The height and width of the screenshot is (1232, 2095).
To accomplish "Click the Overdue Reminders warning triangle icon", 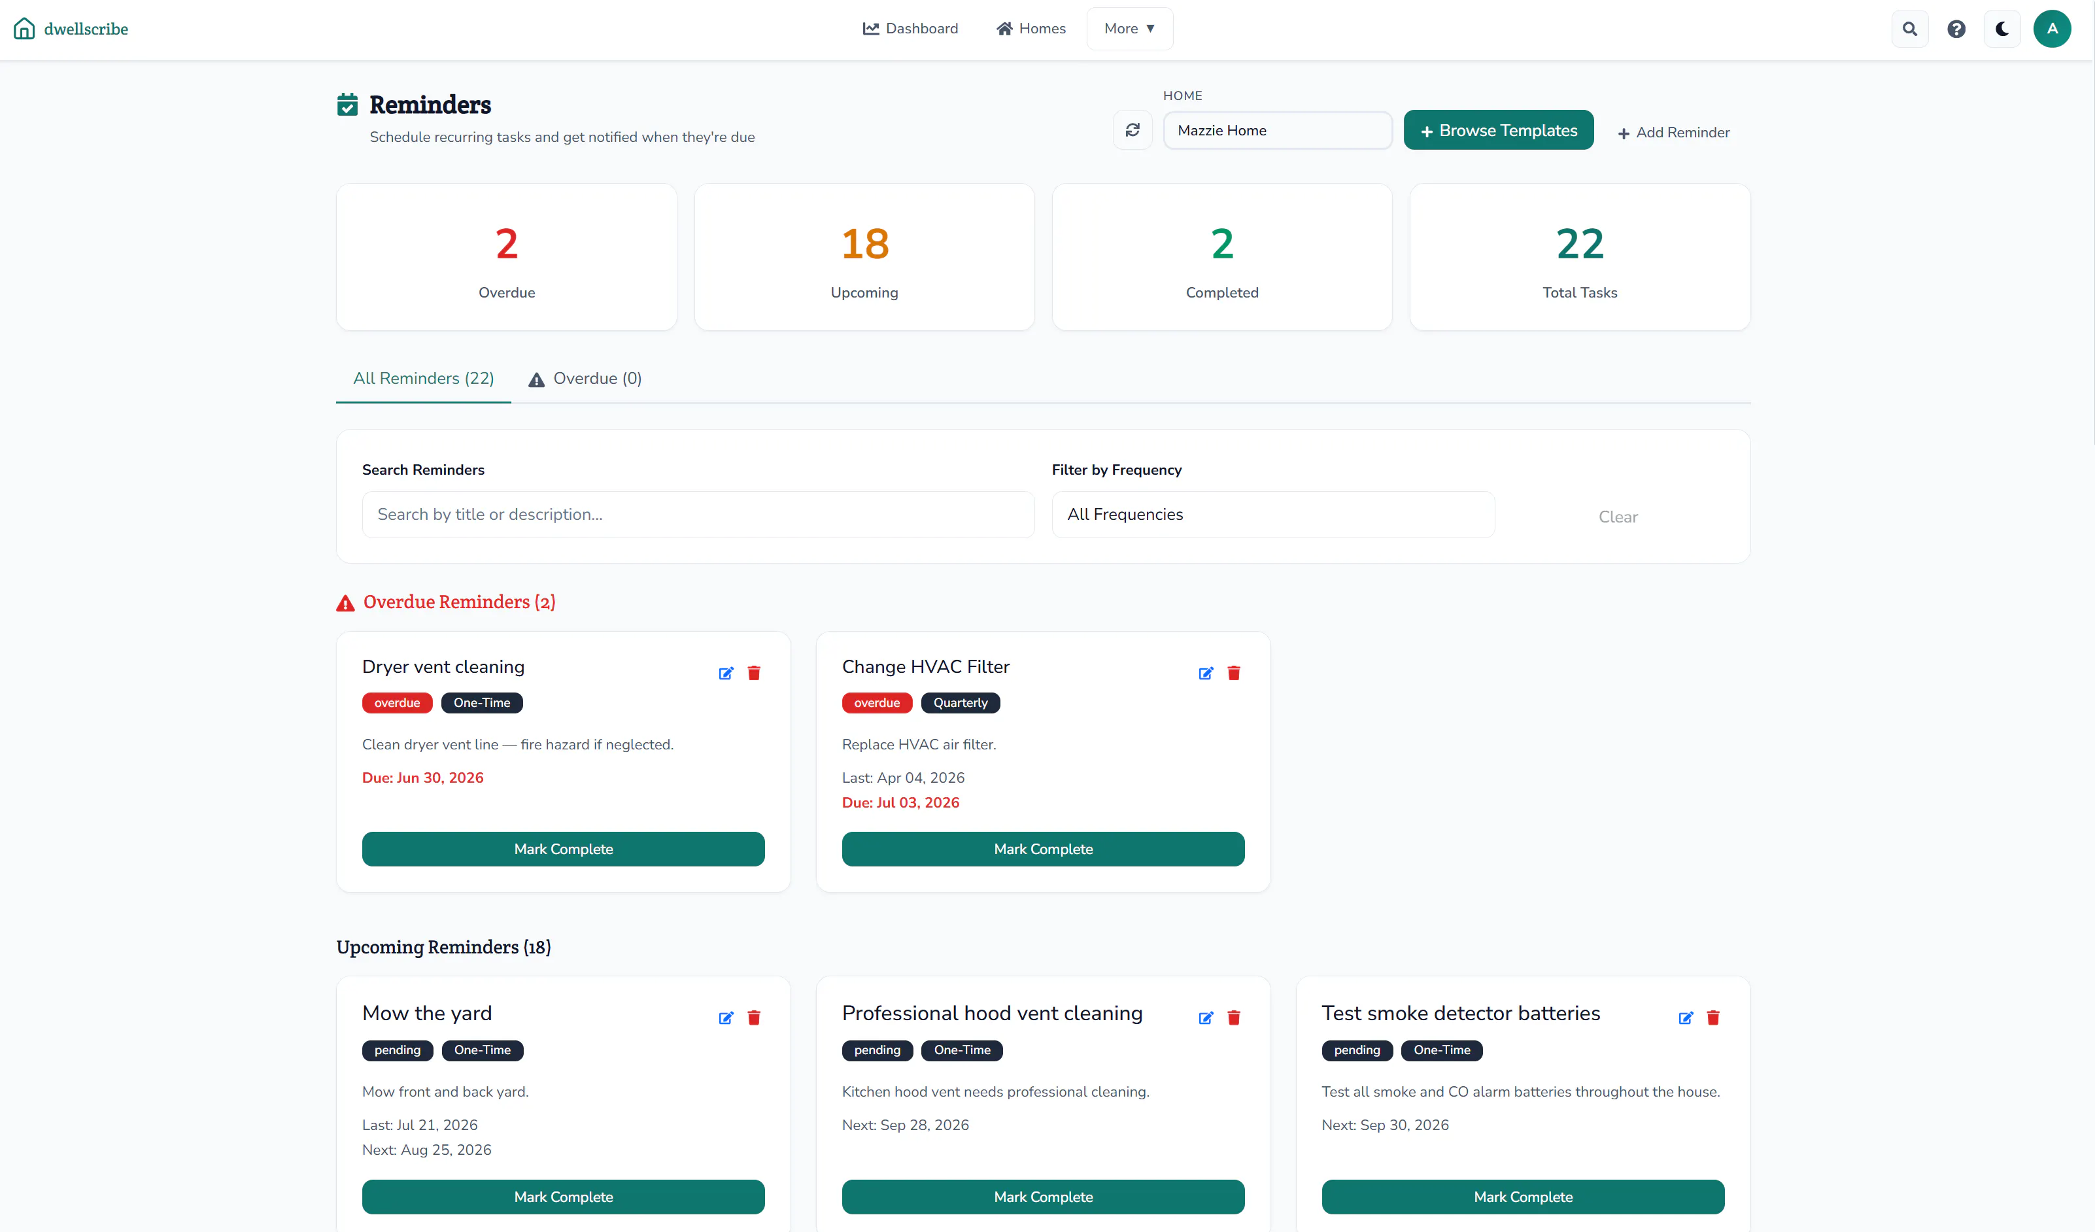I will click(x=345, y=604).
